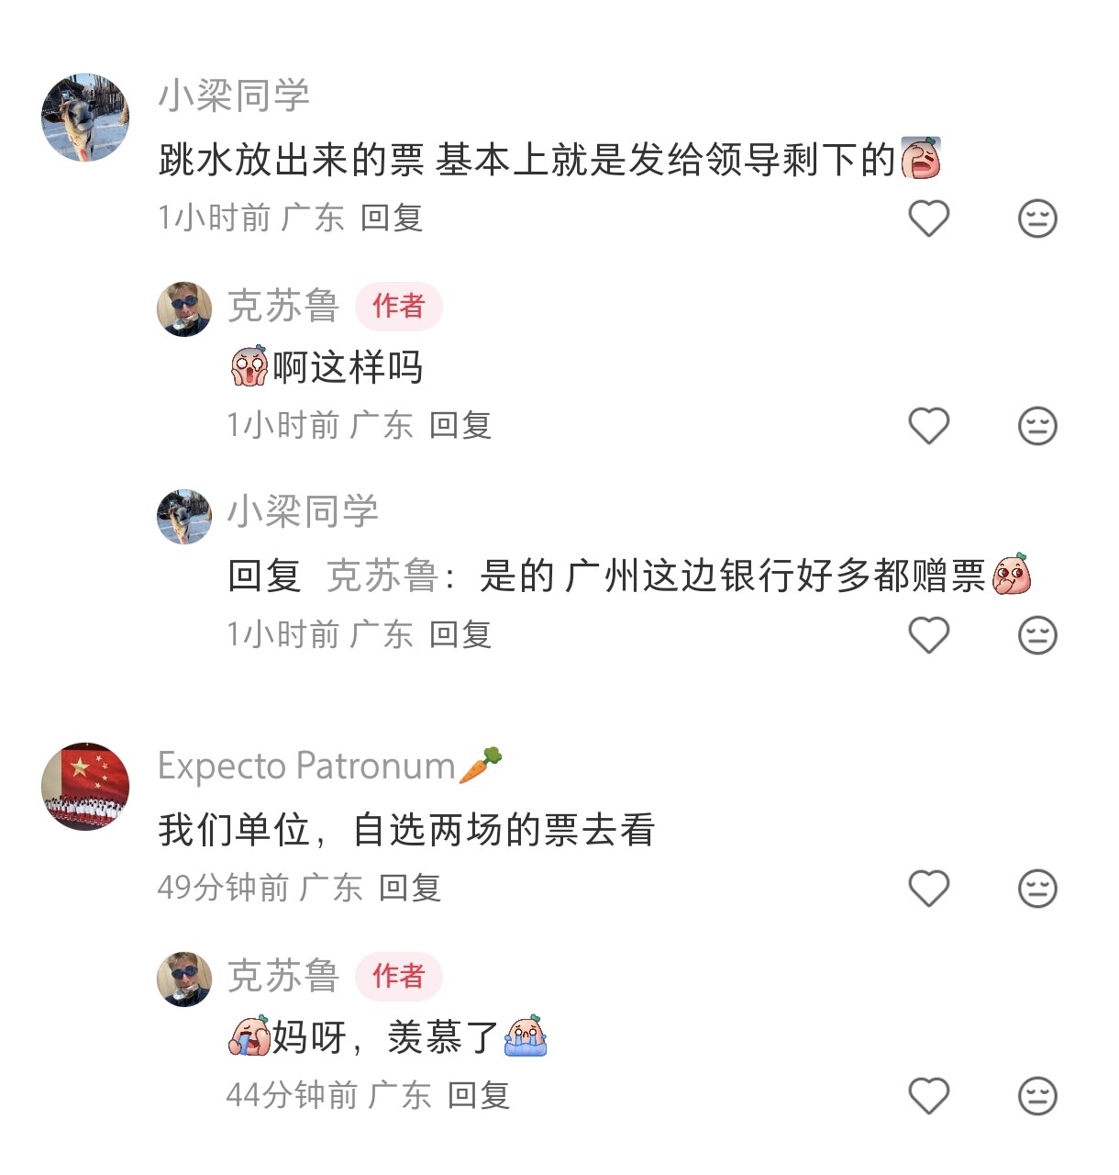Reply to 克苏鲁's 啊这样吗 comment

(460, 426)
